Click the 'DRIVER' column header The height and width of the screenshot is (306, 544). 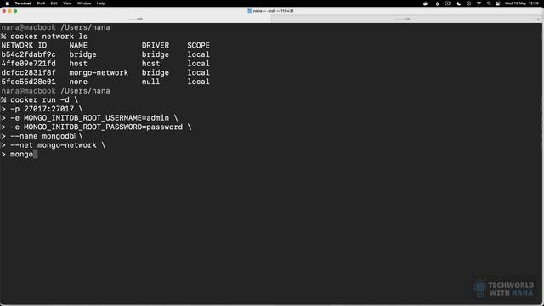click(156, 45)
